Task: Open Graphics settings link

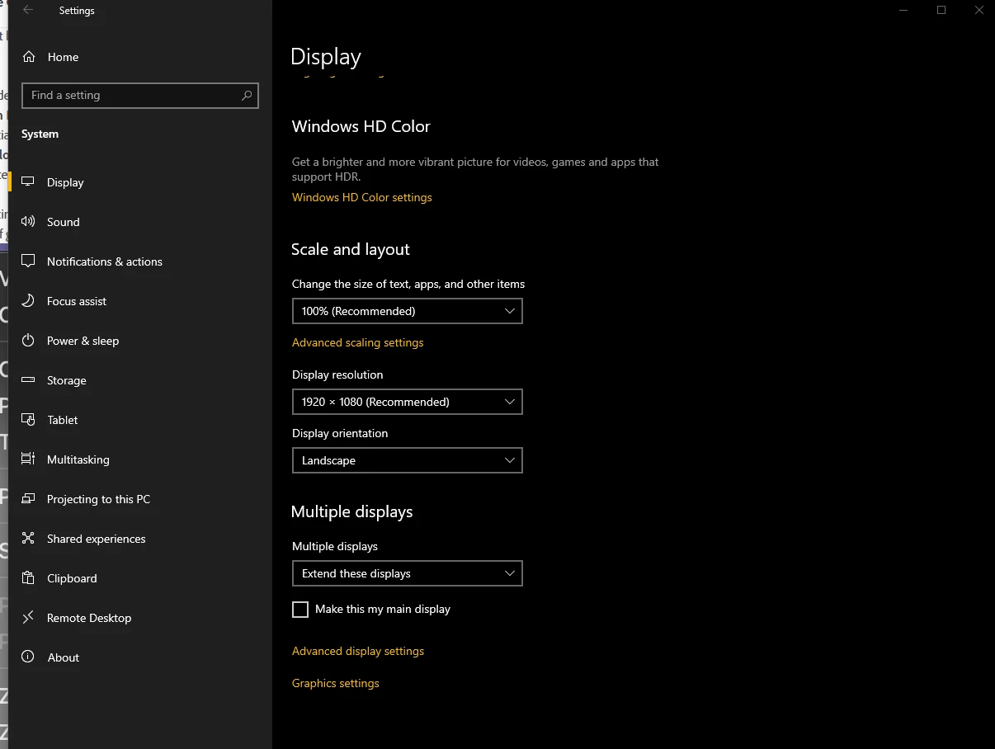Action: (x=336, y=683)
